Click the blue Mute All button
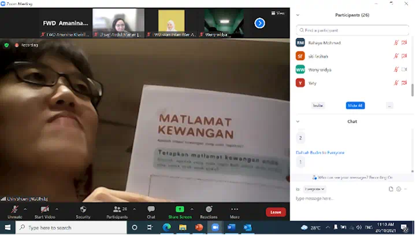416x235 pixels. [x=355, y=105]
